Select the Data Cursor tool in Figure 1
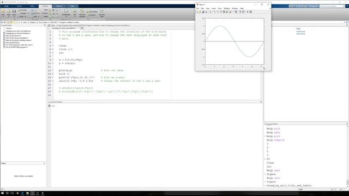Image resolution: width=349 pixels, height=196 pixels. pyautogui.click(x=227, y=12)
